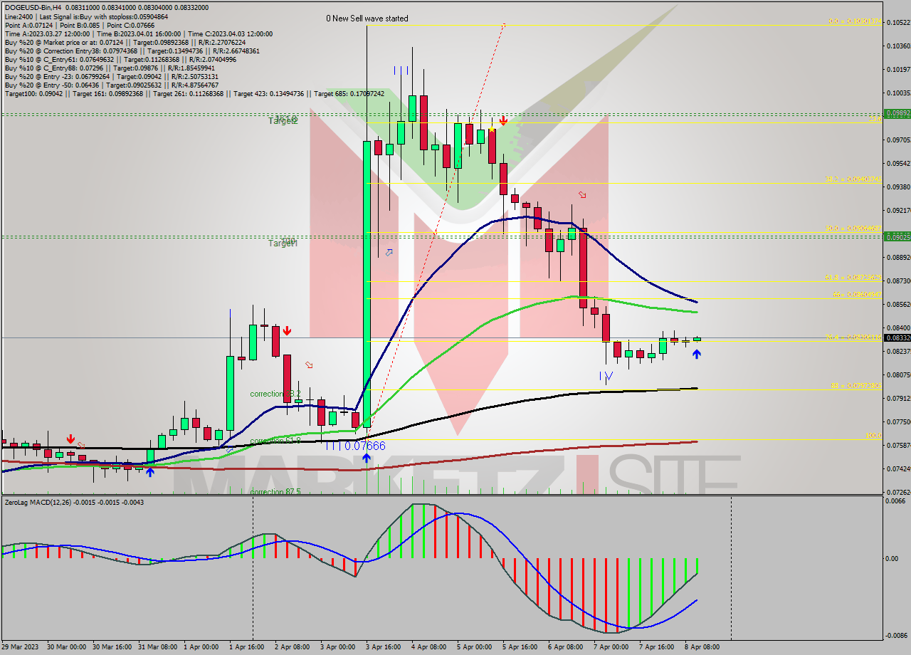
Task: Click the "correction 87.5" label
Action: click(275, 491)
